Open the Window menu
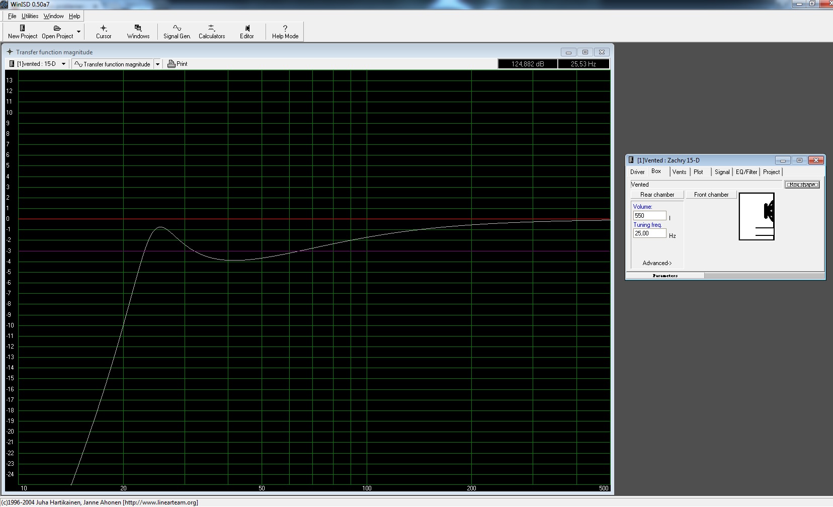The image size is (833, 507). pos(53,16)
